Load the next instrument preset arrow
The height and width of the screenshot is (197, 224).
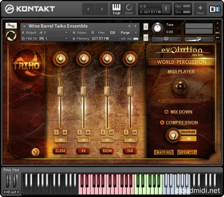[136, 26]
